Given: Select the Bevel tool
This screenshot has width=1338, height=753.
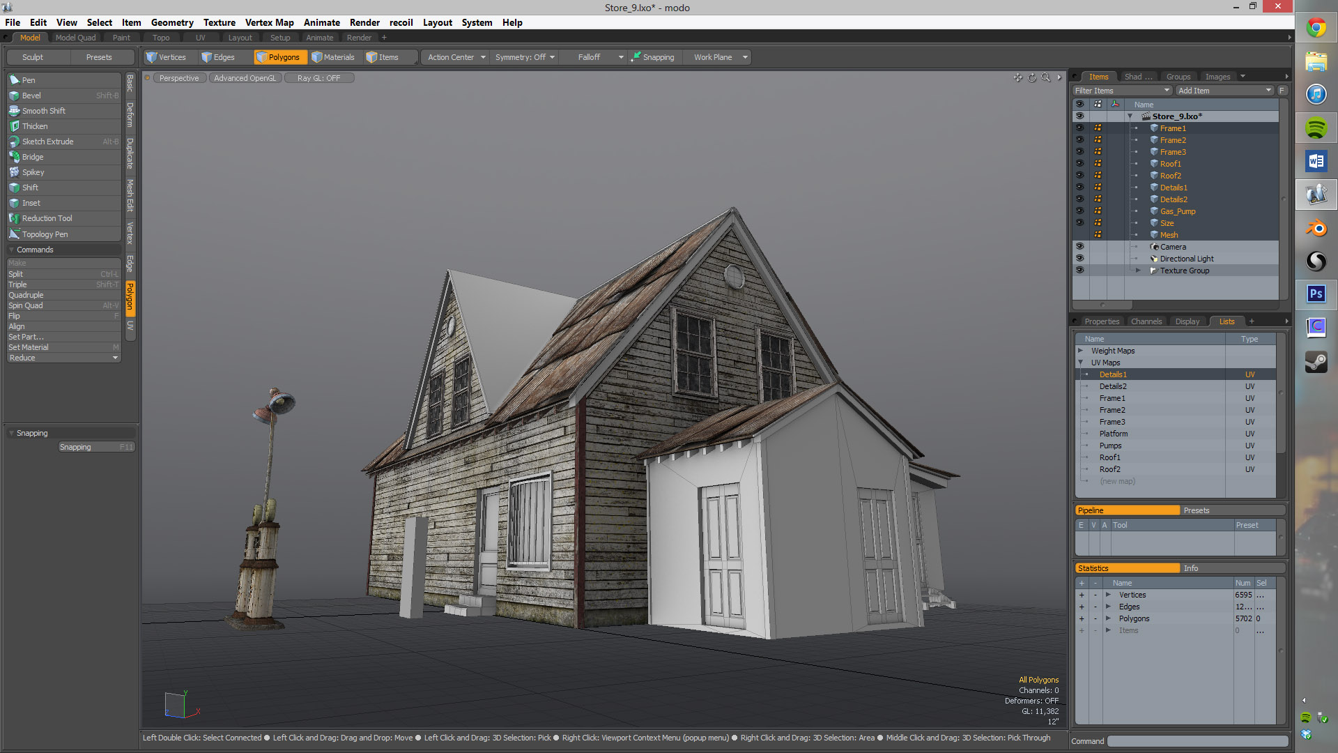Looking at the screenshot, I should (31, 96).
